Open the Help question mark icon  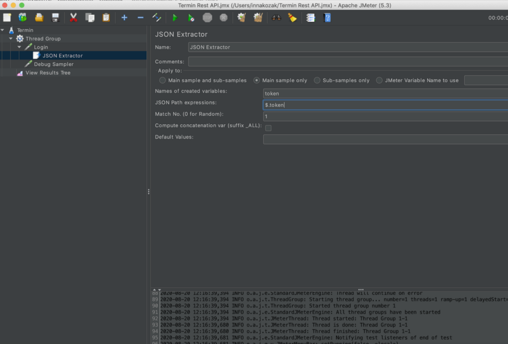pos(327,18)
